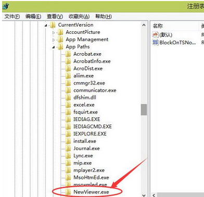Click the Journal.exe folder icon
This screenshot has width=204, height=197.
(x=68, y=149)
